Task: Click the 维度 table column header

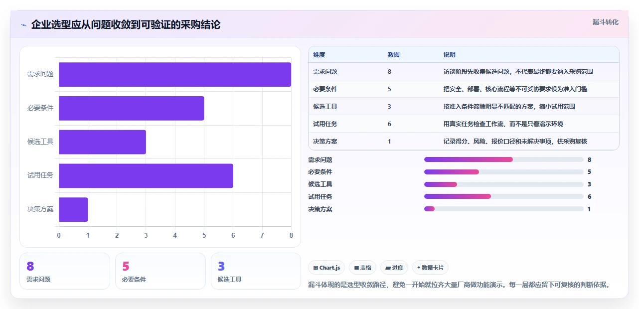Action: click(319, 54)
